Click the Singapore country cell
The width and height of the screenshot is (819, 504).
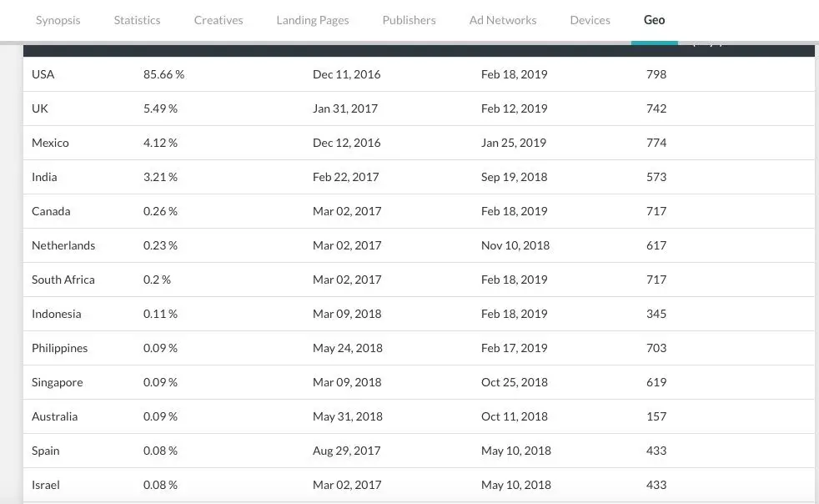57,382
